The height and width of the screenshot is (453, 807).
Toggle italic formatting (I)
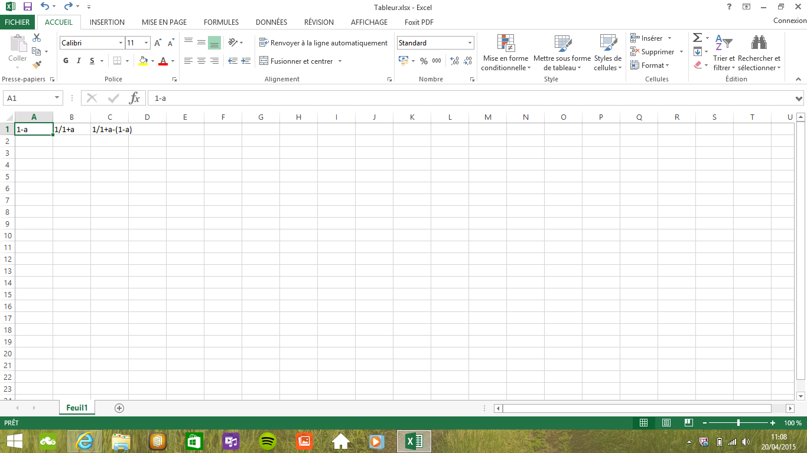click(79, 61)
